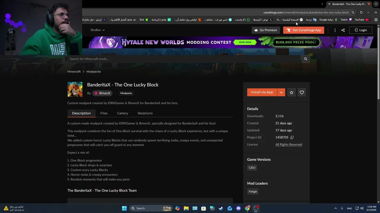Click the Forge mod loader tag
The image size is (380, 213).
[253, 192]
